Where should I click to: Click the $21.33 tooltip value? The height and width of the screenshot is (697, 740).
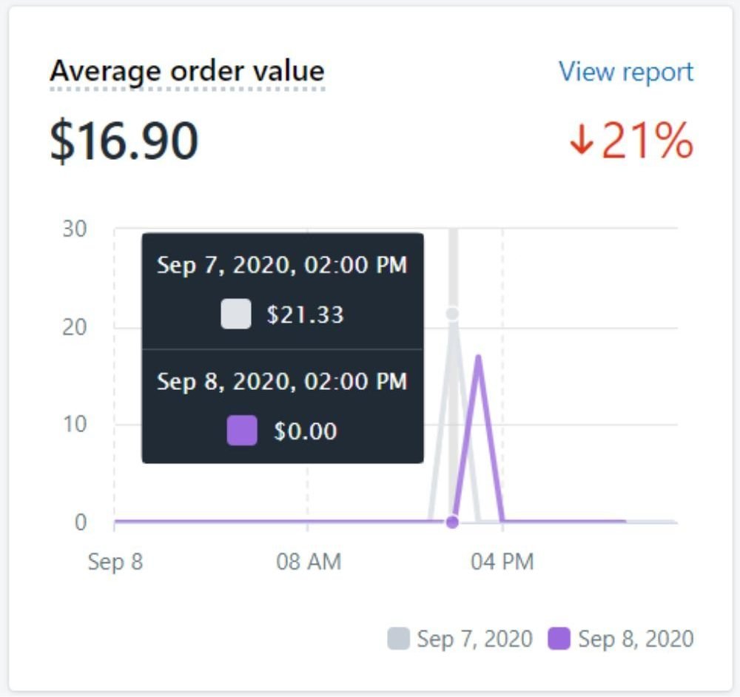[x=305, y=314]
